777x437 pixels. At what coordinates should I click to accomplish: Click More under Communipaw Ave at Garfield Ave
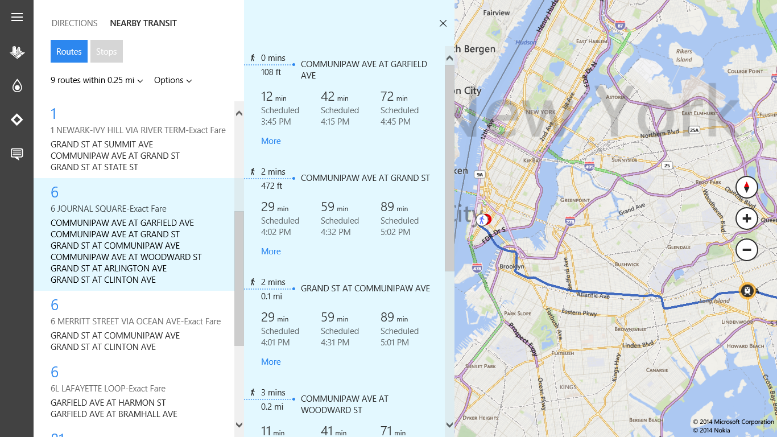pos(271,141)
